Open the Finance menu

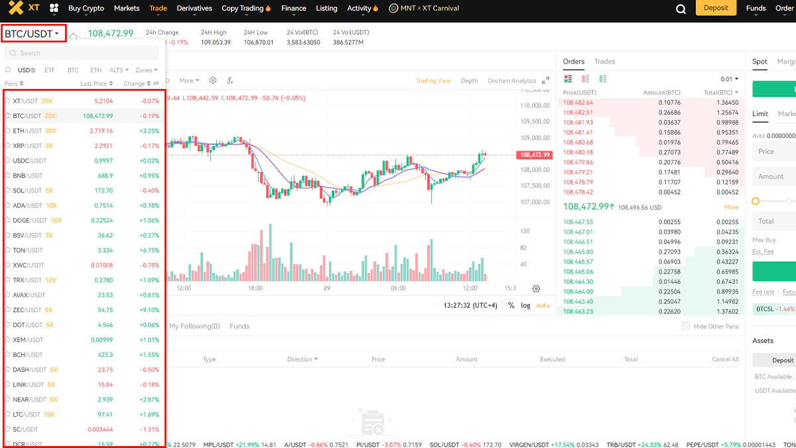[x=294, y=9]
